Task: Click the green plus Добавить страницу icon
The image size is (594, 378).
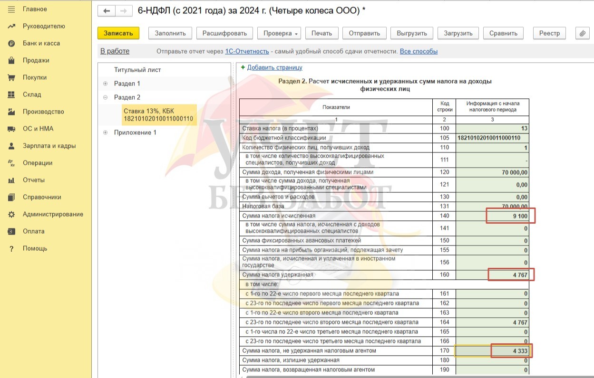Action: coord(243,67)
